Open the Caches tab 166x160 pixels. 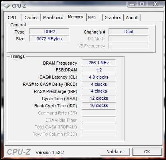tap(32, 18)
